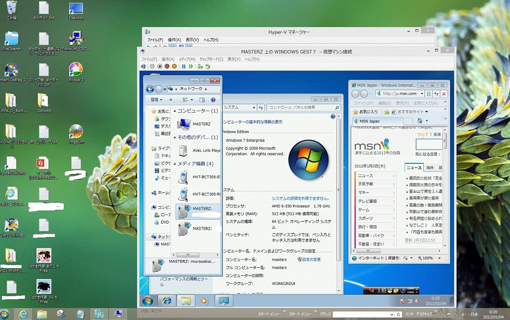This screenshot has height=320, width=510.
Task: Open システムの評価を利用できません link
Action: pyautogui.click(x=300, y=198)
